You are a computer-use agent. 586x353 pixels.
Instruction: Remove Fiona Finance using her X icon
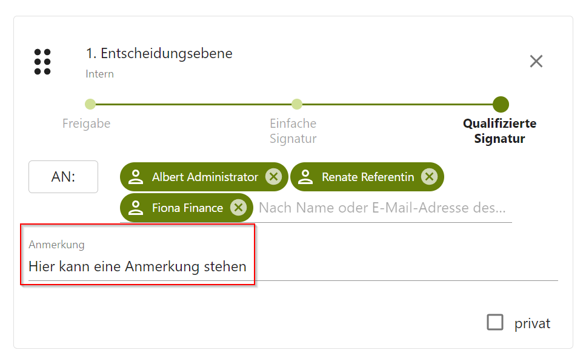[239, 207]
